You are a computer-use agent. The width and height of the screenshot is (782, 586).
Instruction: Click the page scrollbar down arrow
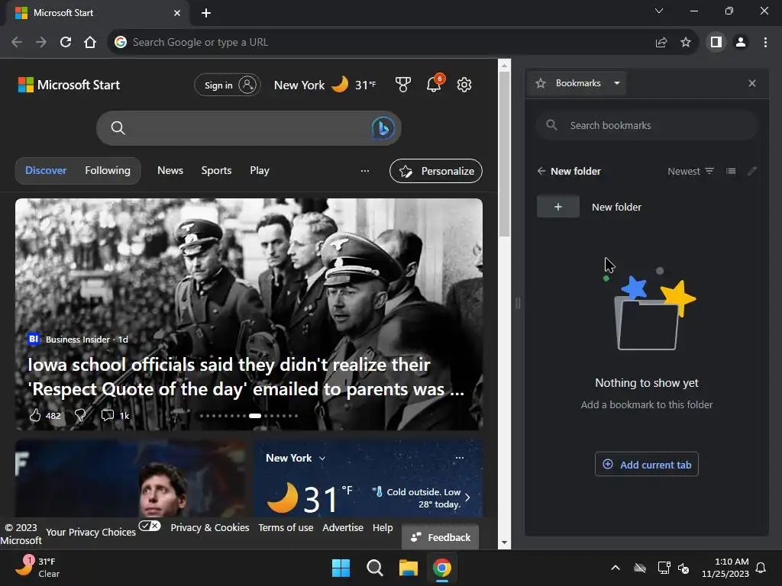[x=504, y=543]
